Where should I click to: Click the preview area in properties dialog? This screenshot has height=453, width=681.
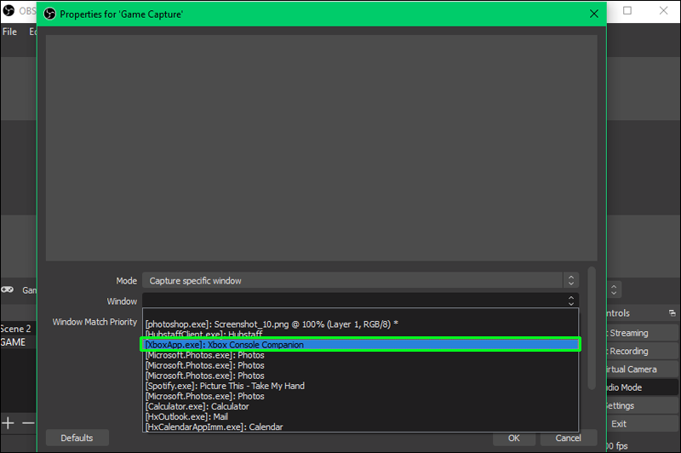tap(322, 148)
